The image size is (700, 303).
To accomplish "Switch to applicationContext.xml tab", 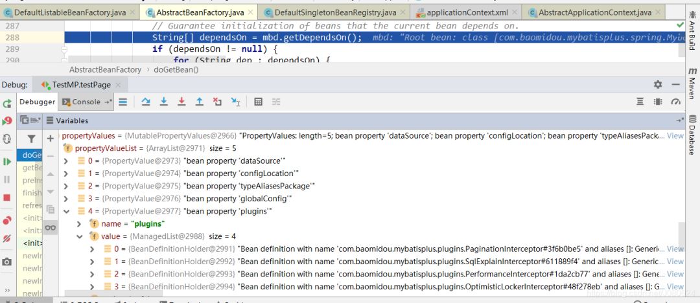I will point(467,12).
